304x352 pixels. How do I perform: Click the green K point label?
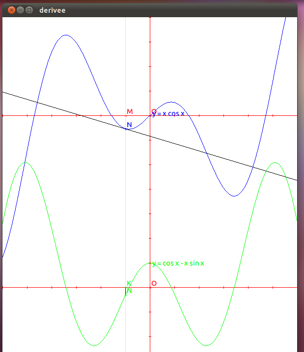coord(129,283)
